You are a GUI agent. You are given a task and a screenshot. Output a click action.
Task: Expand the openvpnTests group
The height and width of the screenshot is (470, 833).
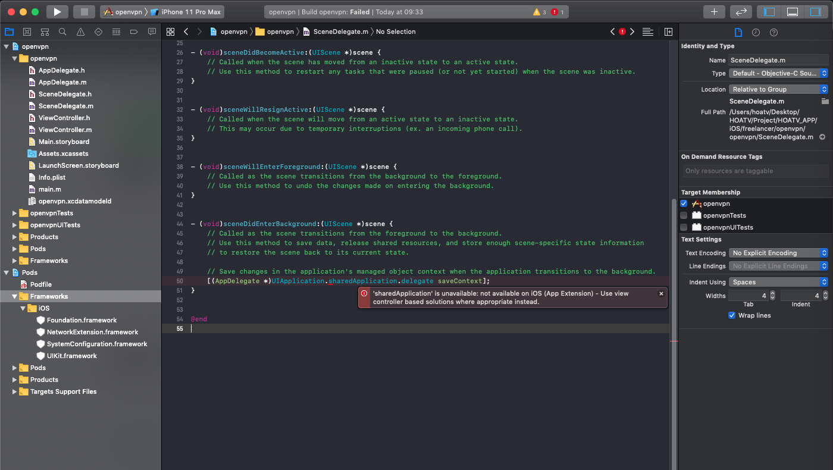tap(15, 213)
